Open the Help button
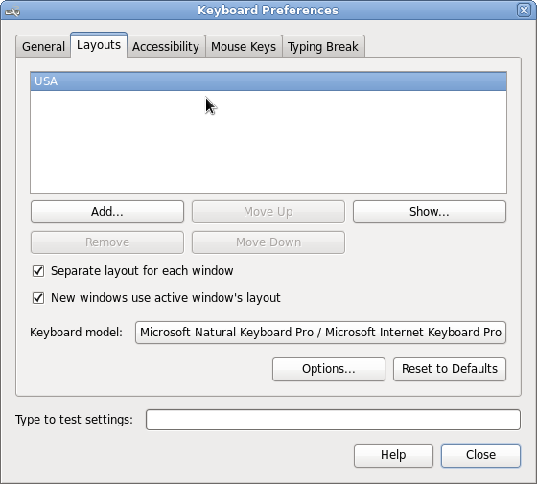This screenshot has height=484, width=537. point(393,455)
